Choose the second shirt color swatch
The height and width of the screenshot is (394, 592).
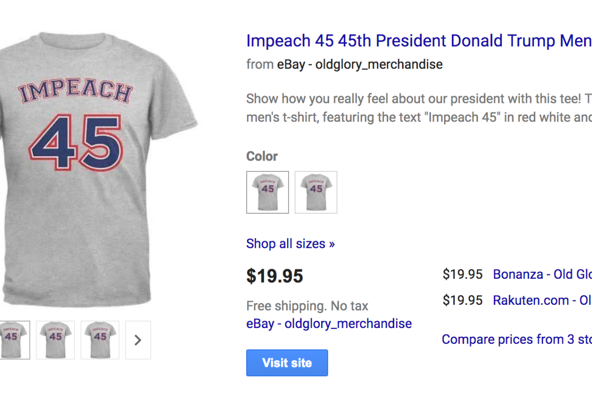tap(316, 192)
